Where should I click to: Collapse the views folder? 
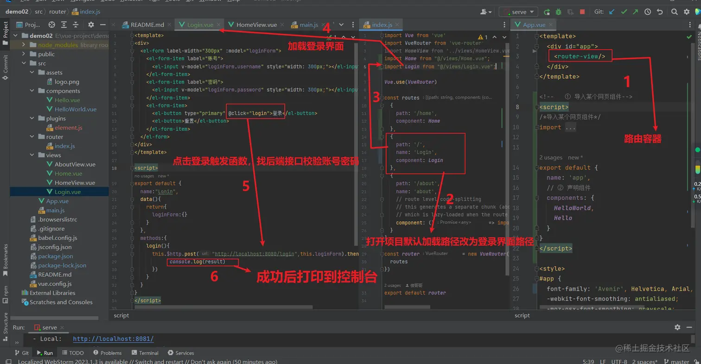(32, 155)
